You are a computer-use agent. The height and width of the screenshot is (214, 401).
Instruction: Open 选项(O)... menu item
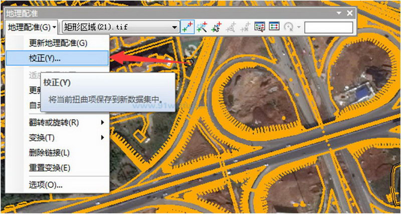coord(58,185)
